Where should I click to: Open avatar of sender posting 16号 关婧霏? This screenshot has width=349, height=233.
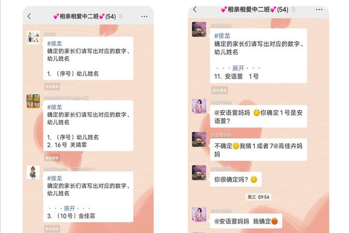[x=33, y=101]
